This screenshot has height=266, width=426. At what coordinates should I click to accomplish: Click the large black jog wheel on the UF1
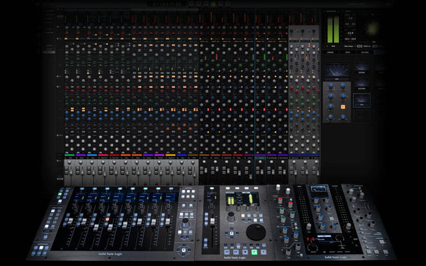coord(256,232)
